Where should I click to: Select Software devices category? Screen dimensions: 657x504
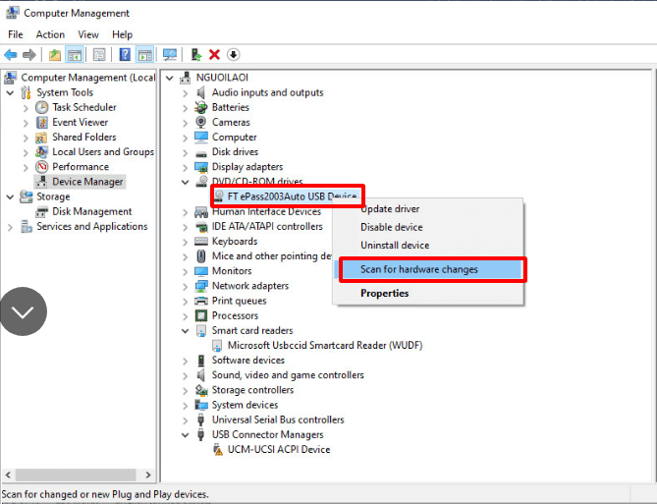coord(248,361)
